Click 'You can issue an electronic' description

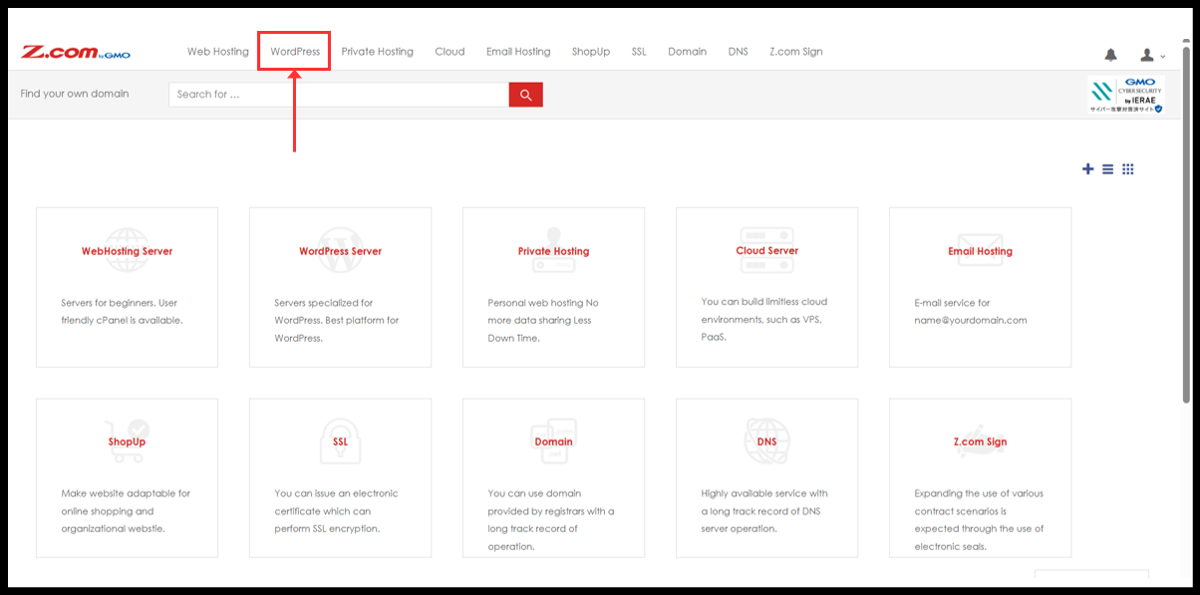pyautogui.click(x=336, y=511)
